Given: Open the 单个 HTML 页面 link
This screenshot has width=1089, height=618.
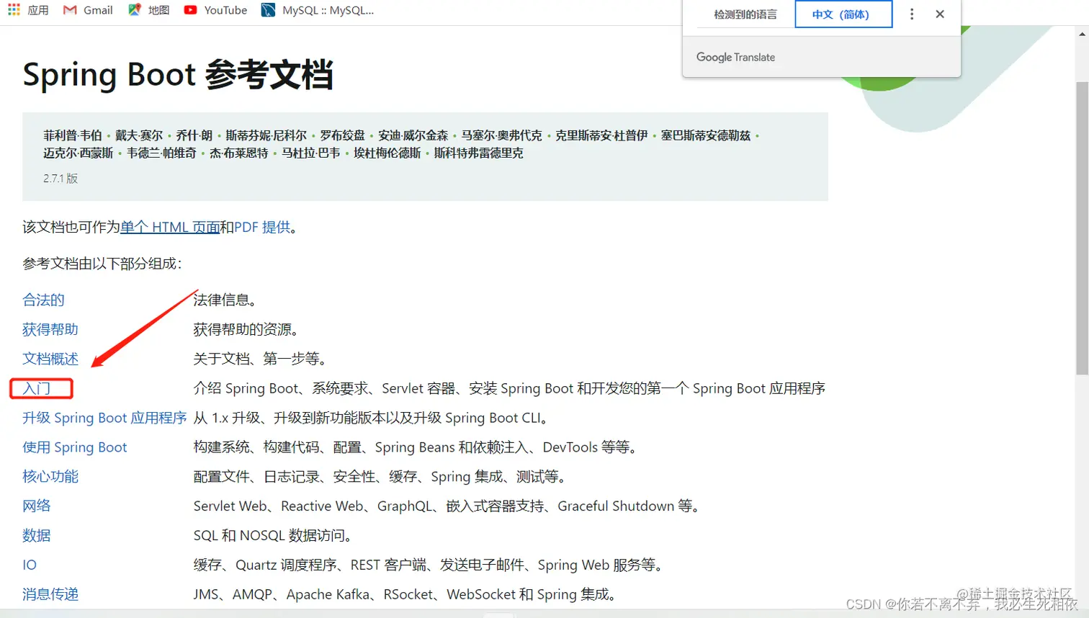Looking at the screenshot, I should [169, 227].
